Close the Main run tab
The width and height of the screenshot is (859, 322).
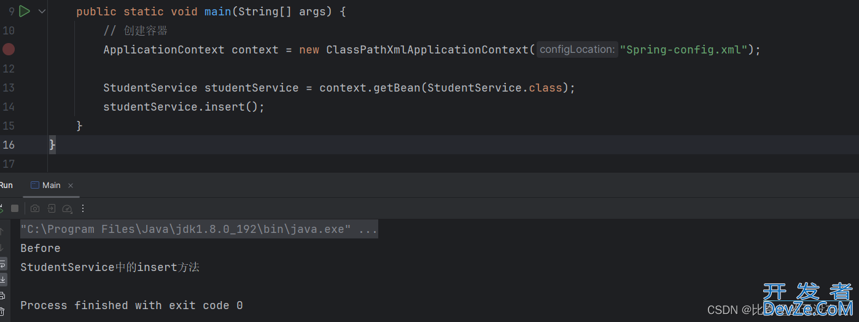(71, 185)
